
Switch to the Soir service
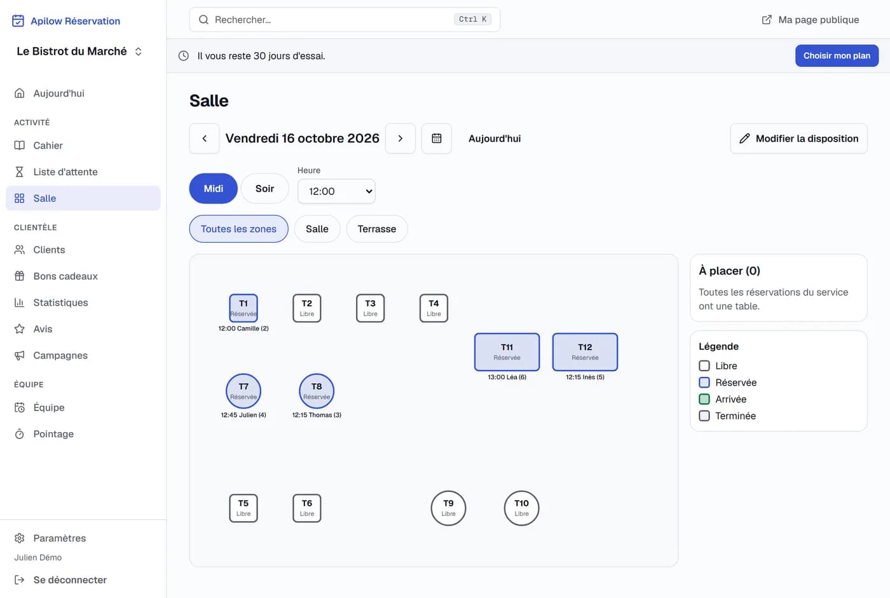click(265, 189)
